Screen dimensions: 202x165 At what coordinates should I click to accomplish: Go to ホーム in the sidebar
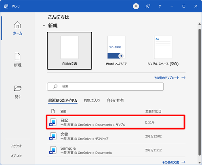click(x=18, y=28)
